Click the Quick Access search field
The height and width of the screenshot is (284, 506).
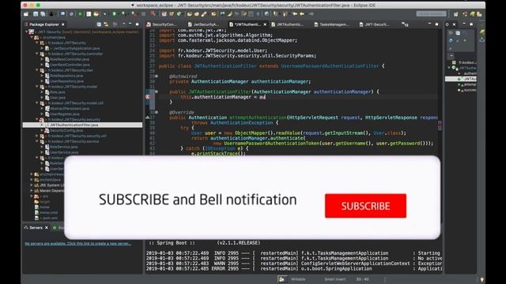[x=431, y=14]
